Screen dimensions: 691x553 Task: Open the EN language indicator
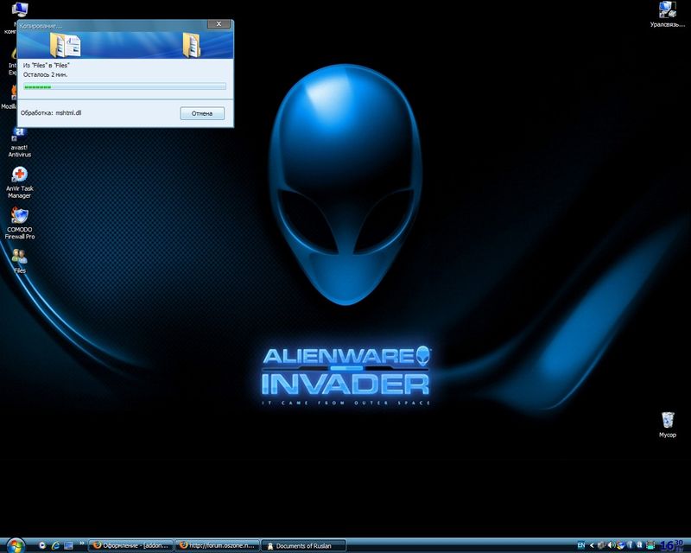(x=581, y=545)
